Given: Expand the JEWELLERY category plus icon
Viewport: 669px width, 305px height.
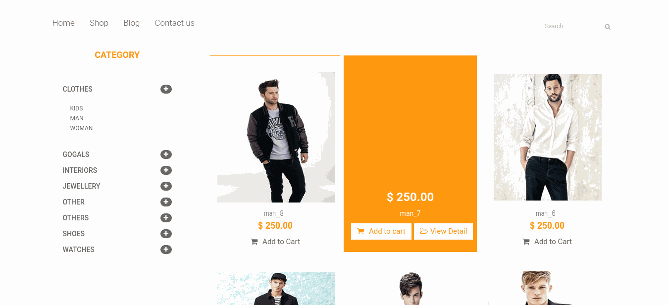Looking at the screenshot, I should [166, 186].
